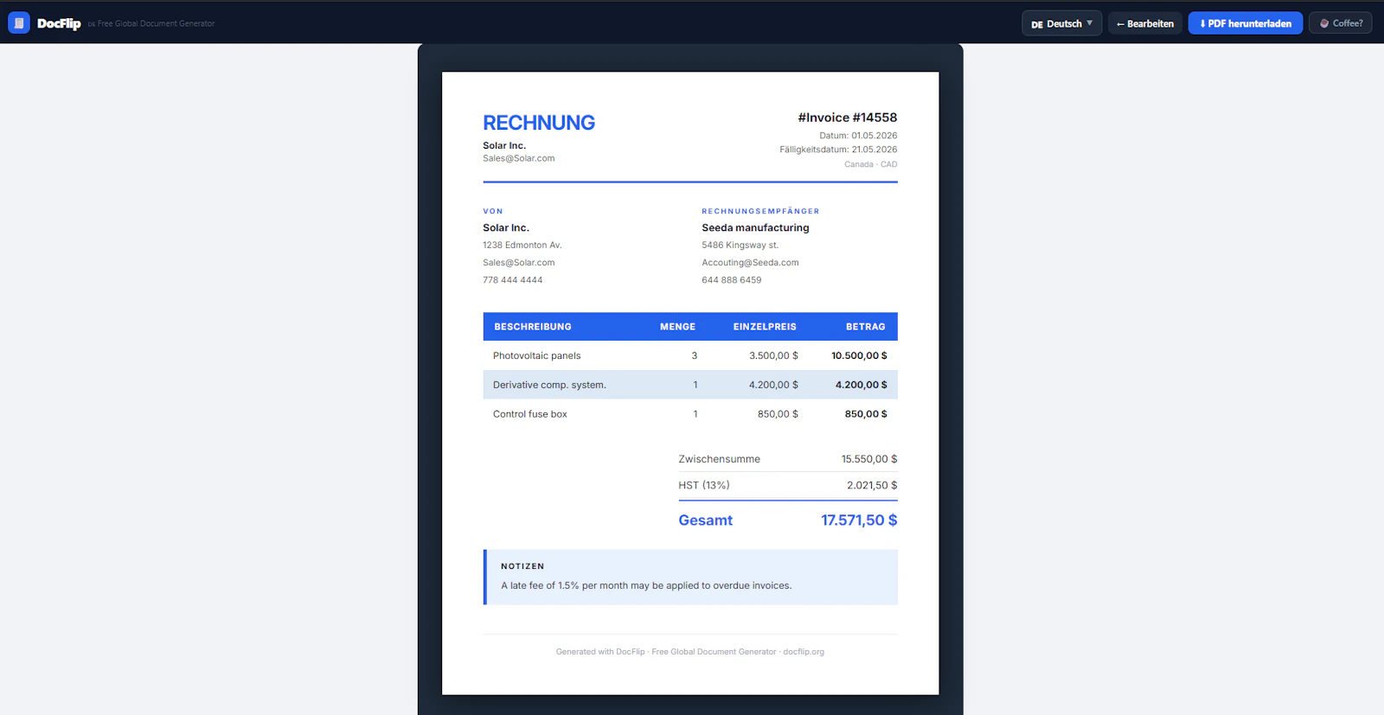Open the Deutsch language dropdown

[1061, 23]
